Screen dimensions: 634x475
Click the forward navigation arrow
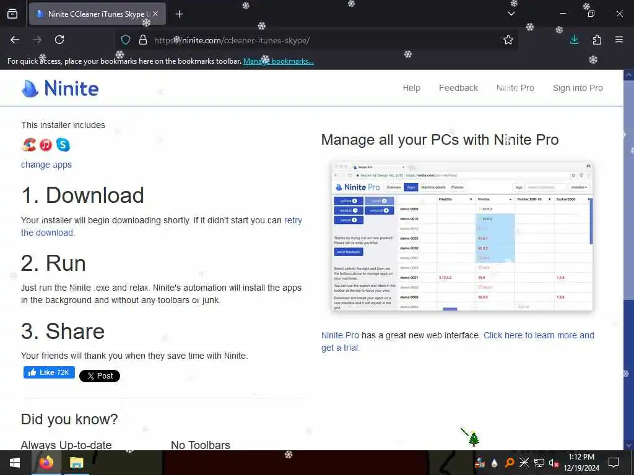tap(37, 40)
